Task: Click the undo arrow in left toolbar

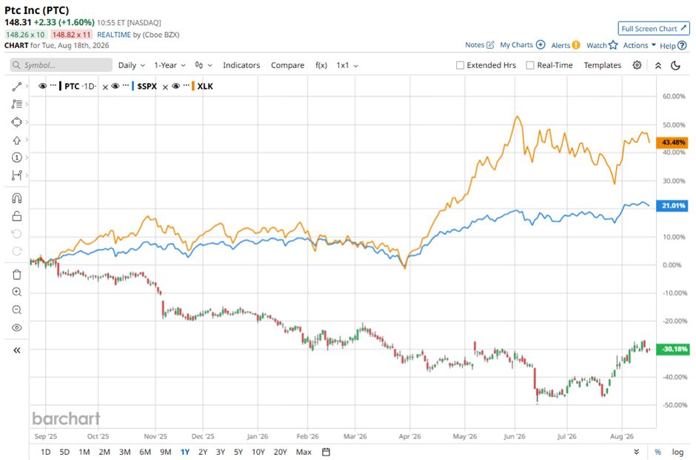Action: point(17,233)
